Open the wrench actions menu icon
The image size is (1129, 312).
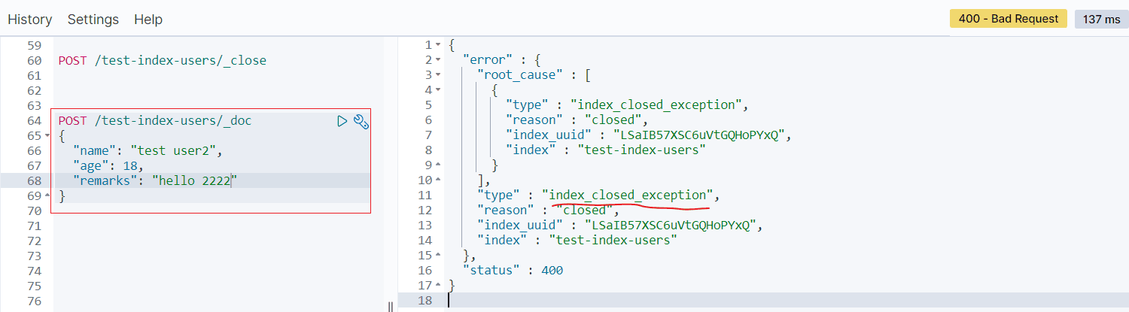click(x=361, y=122)
